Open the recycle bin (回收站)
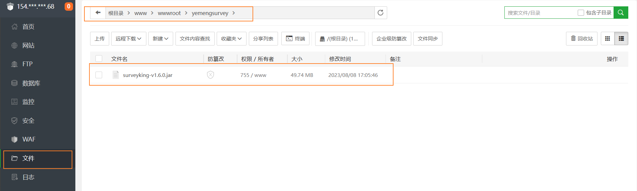The height and width of the screenshot is (191, 637). tap(582, 39)
